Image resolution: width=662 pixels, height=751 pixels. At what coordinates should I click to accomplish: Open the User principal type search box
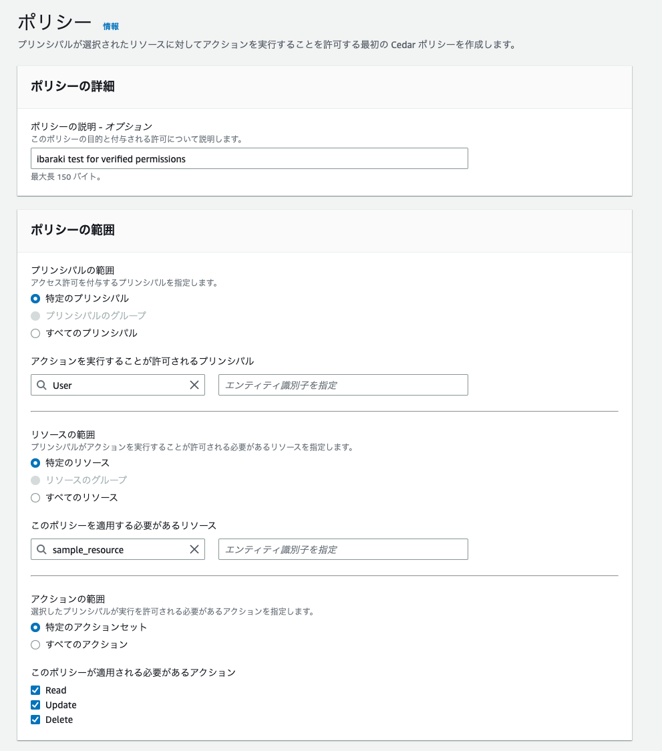point(118,385)
